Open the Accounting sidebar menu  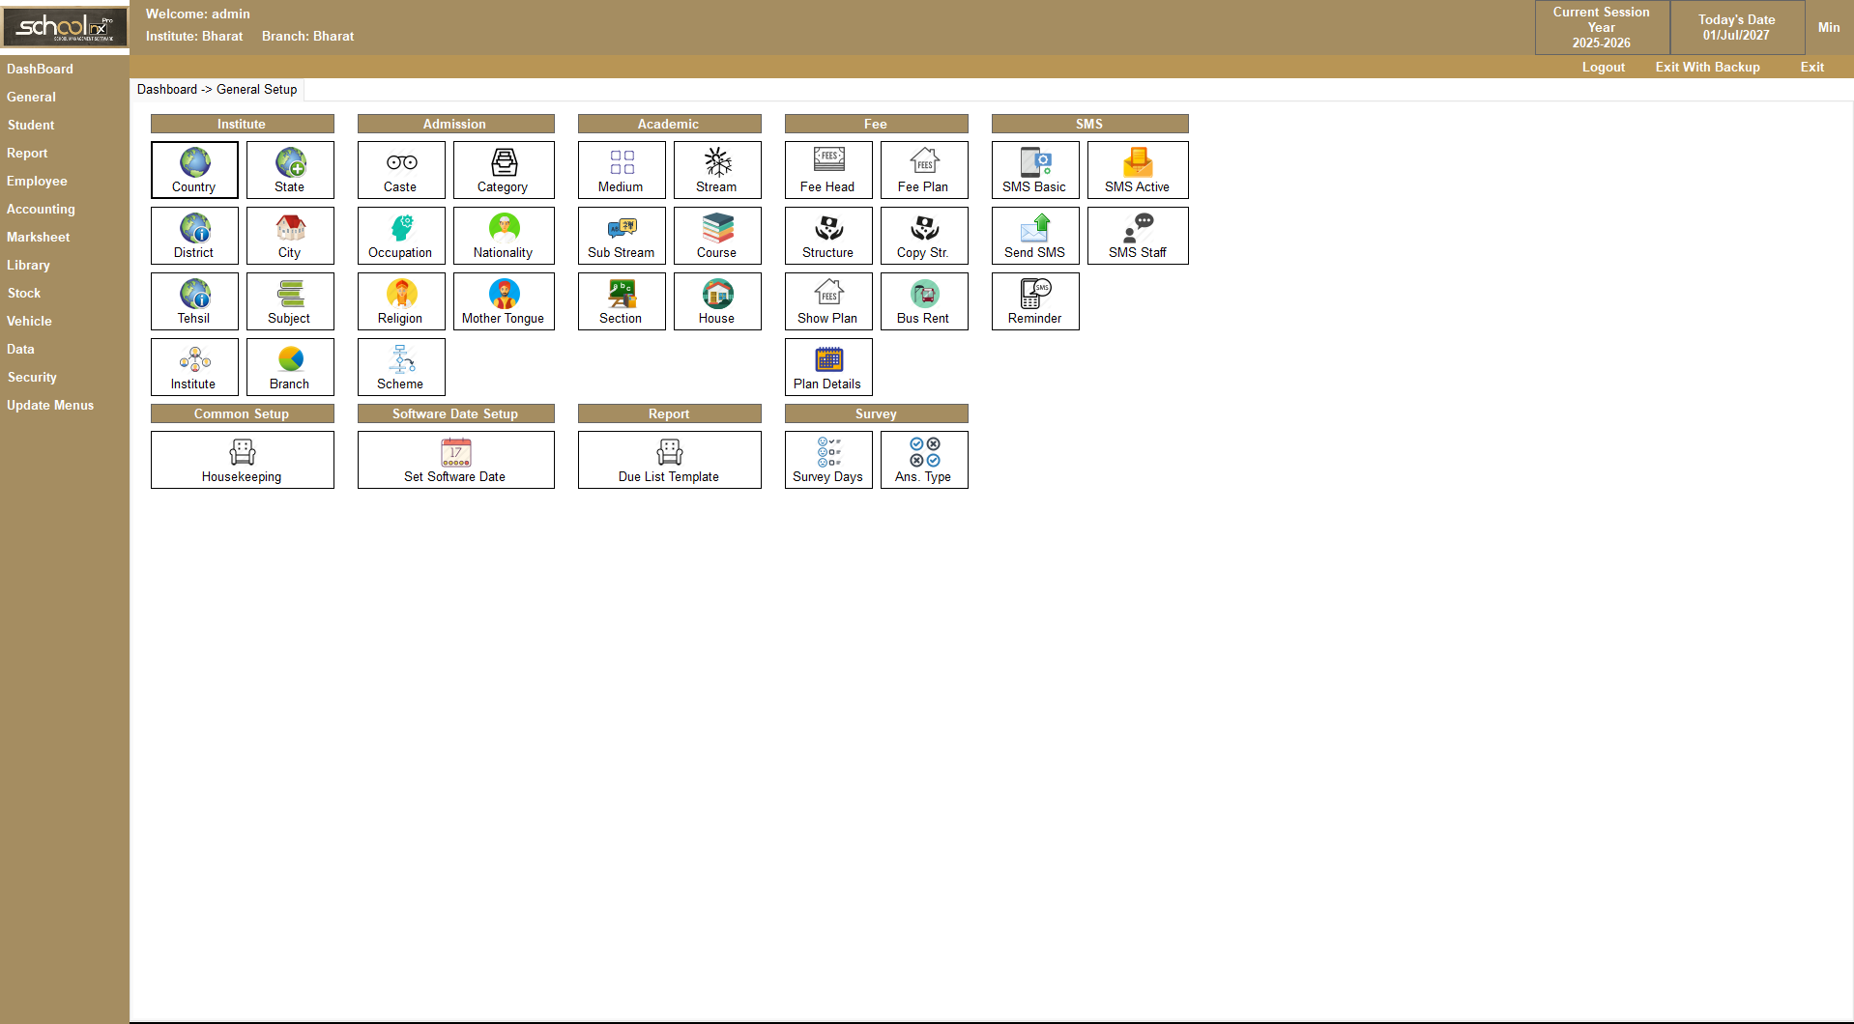point(41,209)
